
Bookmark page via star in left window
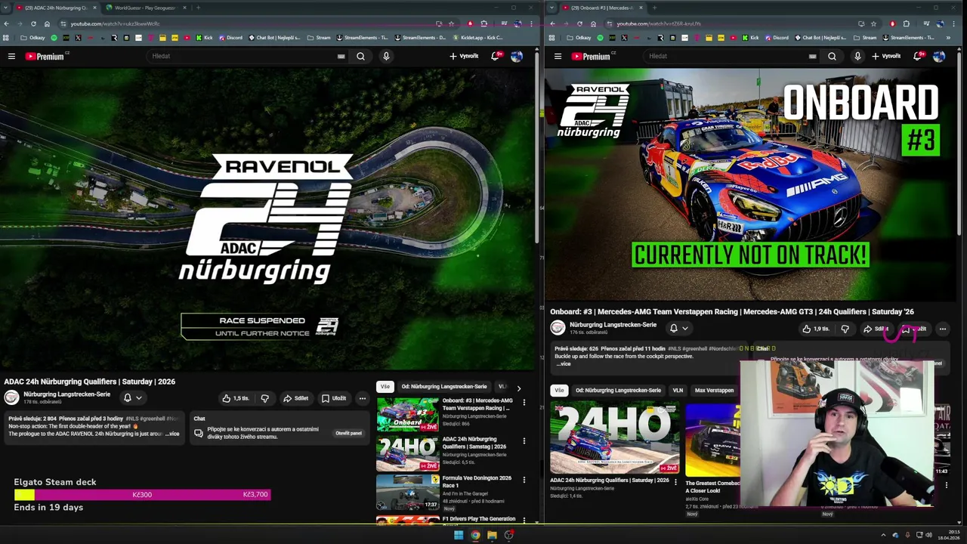pyautogui.click(x=450, y=23)
